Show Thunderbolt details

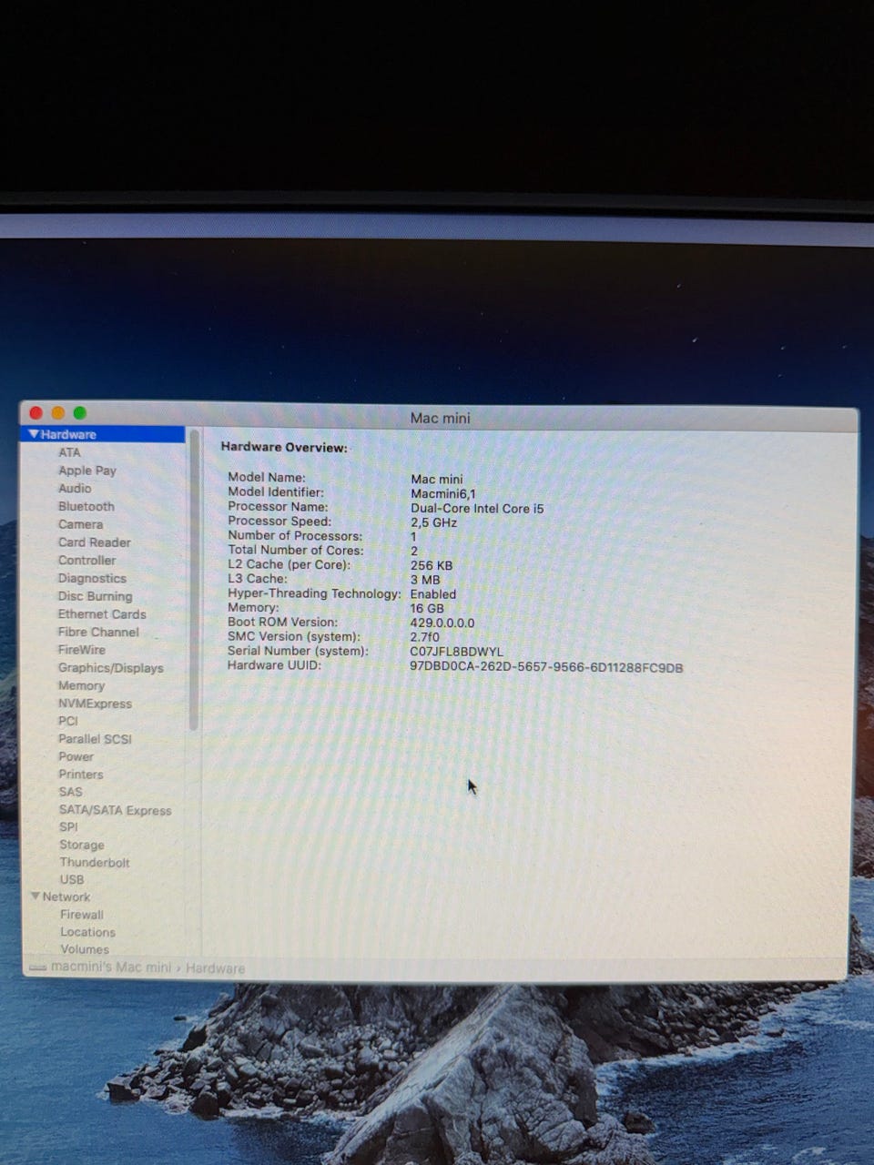point(95,863)
